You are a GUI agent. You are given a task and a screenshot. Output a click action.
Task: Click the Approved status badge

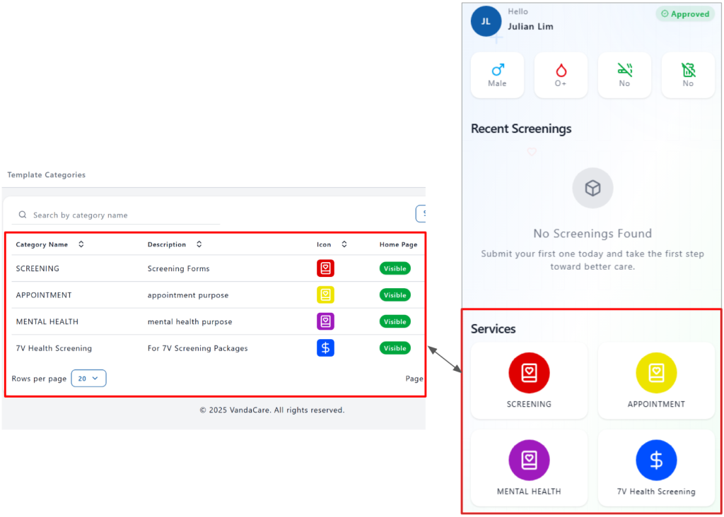pyautogui.click(x=684, y=14)
